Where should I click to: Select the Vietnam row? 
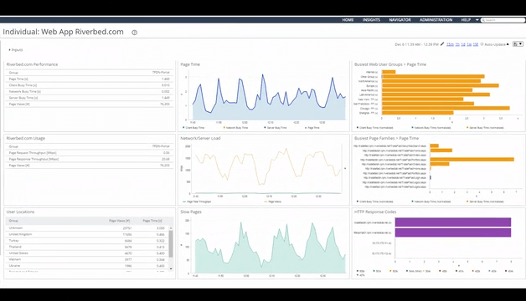pos(86,259)
